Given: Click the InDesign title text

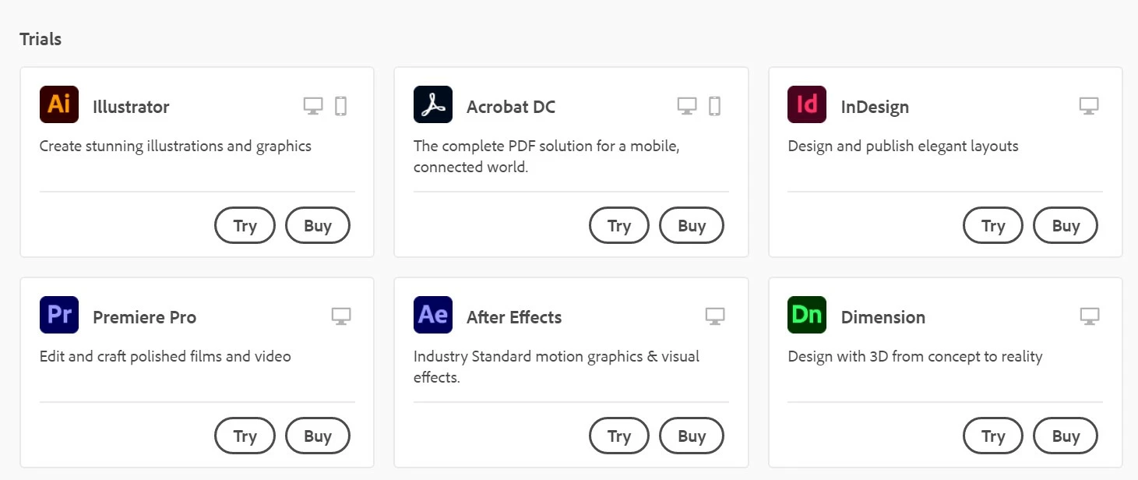Looking at the screenshot, I should point(875,108).
